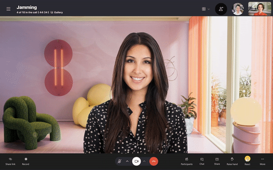Copy the Share link
This screenshot has width=273, height=170.
pyautogui.click(x=10, y=161)
